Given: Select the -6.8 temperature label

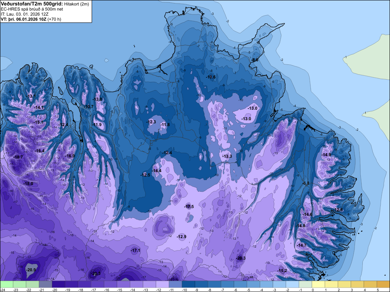Looking at the screenshot, I should click(306, 183).
